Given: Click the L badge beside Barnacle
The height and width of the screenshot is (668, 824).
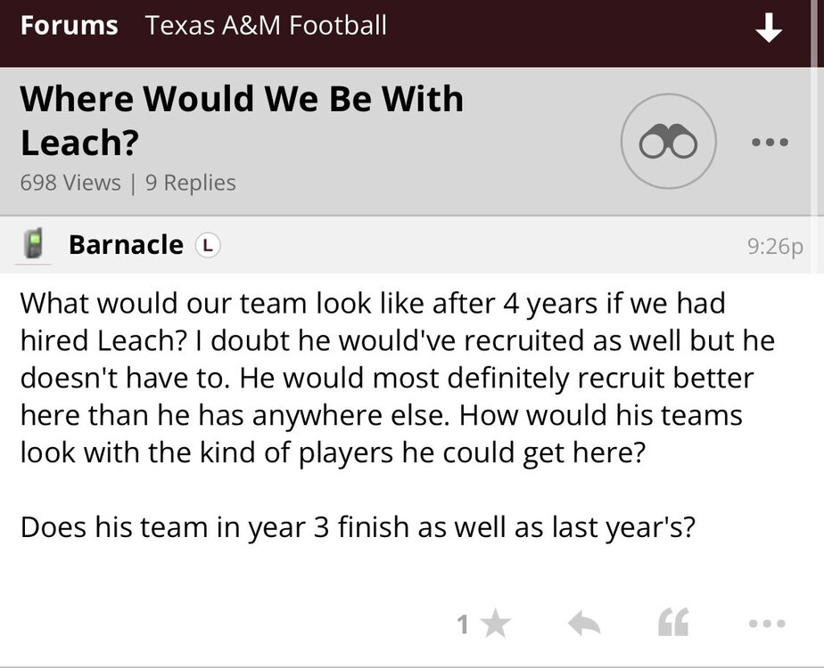Looking at the screenshot, I should [x=208, y=244].
